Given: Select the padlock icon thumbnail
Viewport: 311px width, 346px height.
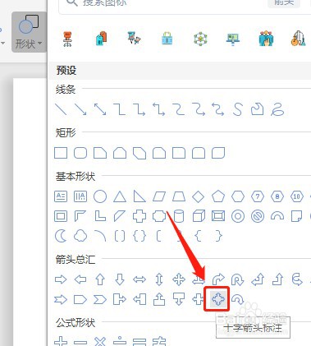Looking at the screenshot, I should 167,39.
